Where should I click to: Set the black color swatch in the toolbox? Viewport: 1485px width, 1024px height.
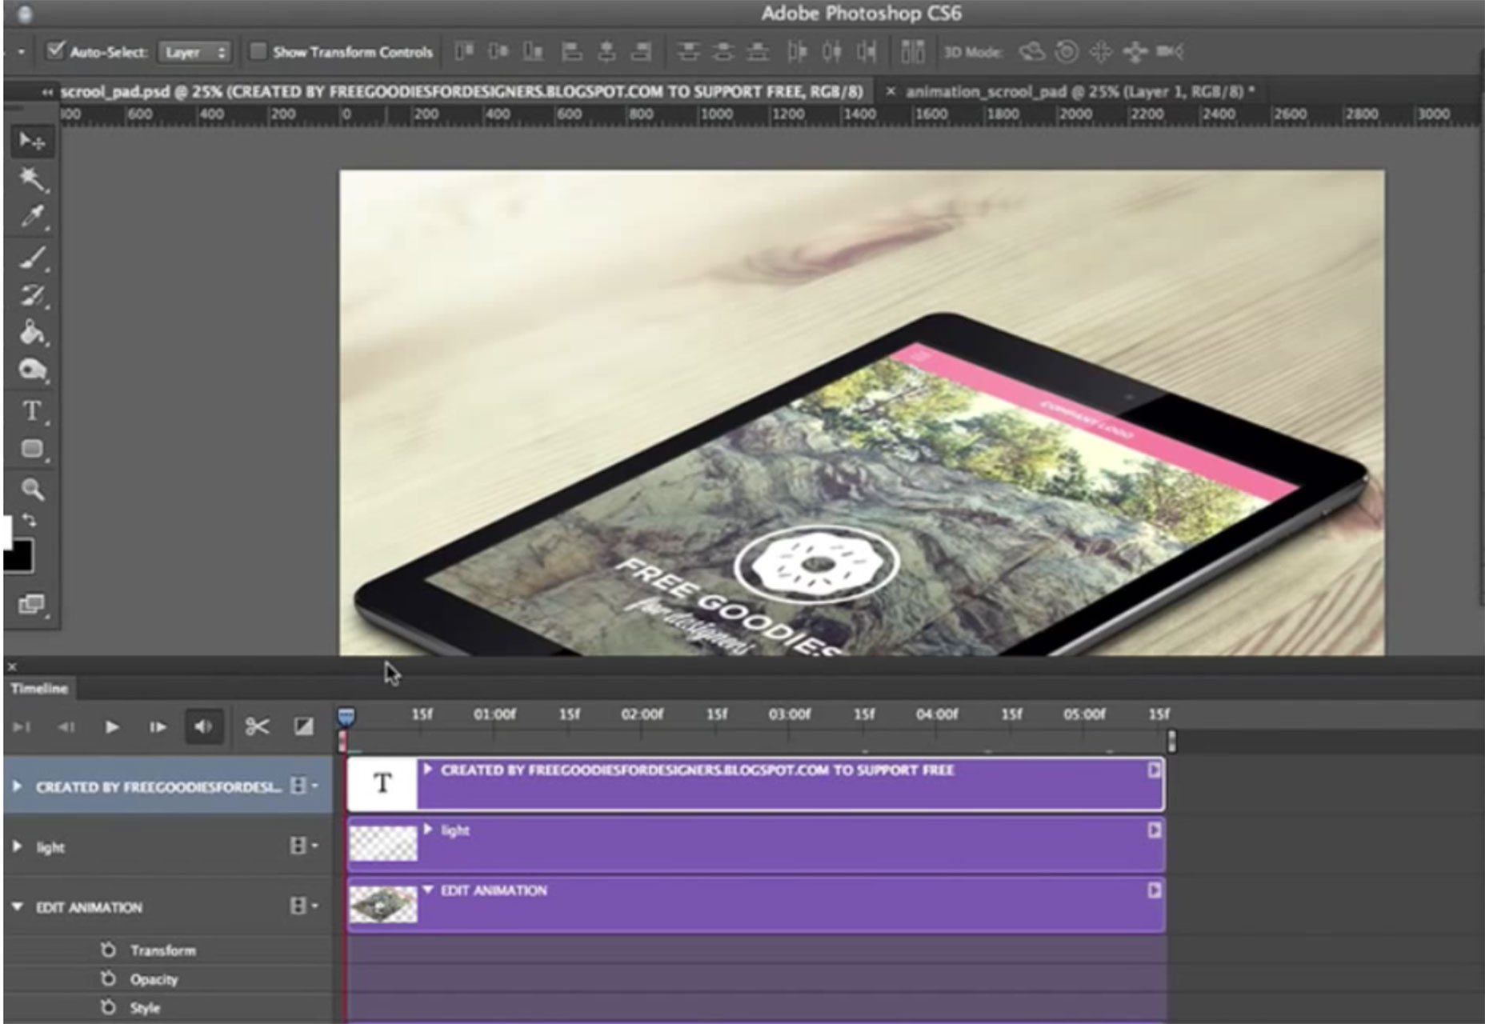click(x=18, y=554)
